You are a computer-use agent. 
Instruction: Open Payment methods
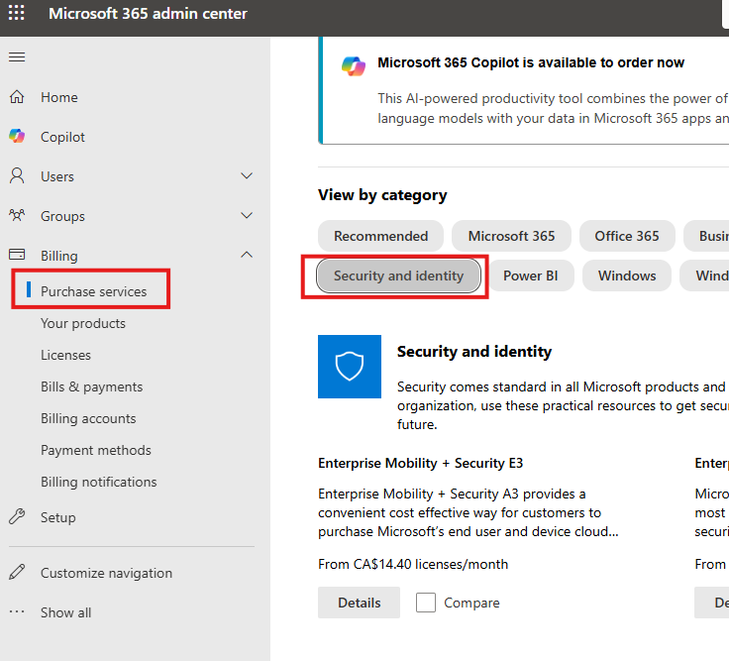click(96, 450)
